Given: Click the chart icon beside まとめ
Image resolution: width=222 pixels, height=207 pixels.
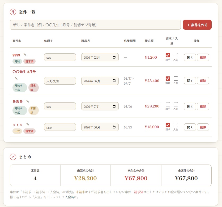Looking at the screenshot, I should pyautogui.click(x=13, y=157).
